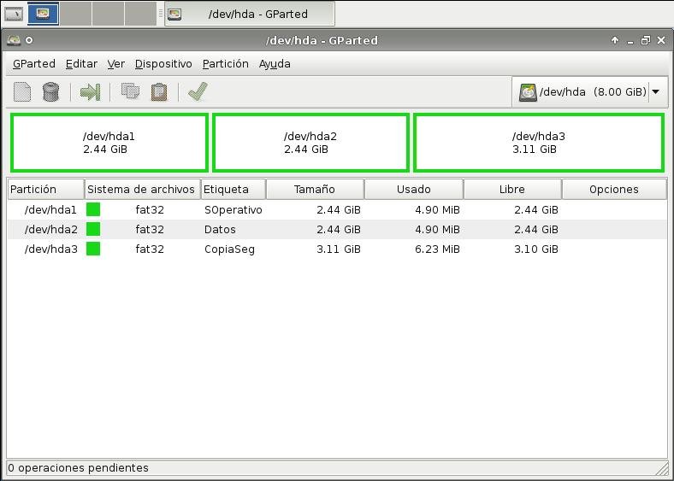Click the New partition toolbar icon
The image size is (674, 481).
click(22, 91)
